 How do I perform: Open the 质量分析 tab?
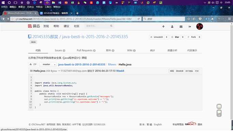tap(172, 50)
